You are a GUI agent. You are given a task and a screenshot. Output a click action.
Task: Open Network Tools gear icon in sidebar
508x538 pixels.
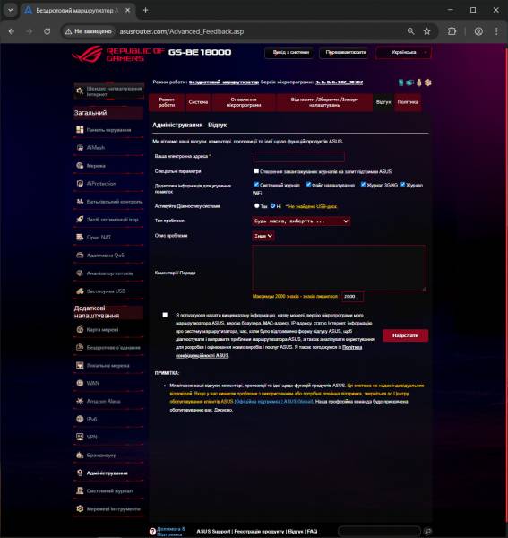point(80,508)
